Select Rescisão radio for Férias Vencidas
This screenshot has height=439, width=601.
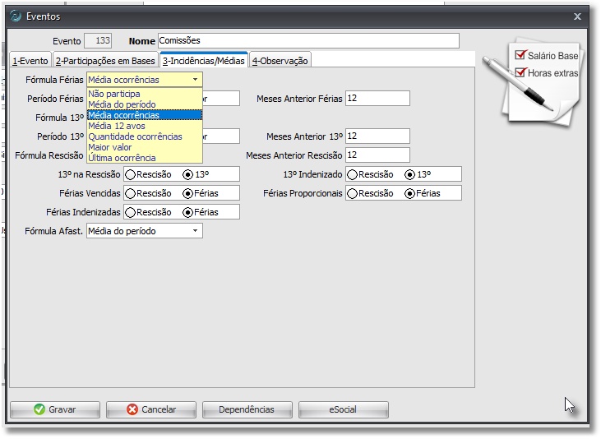(x=130, y=193)
